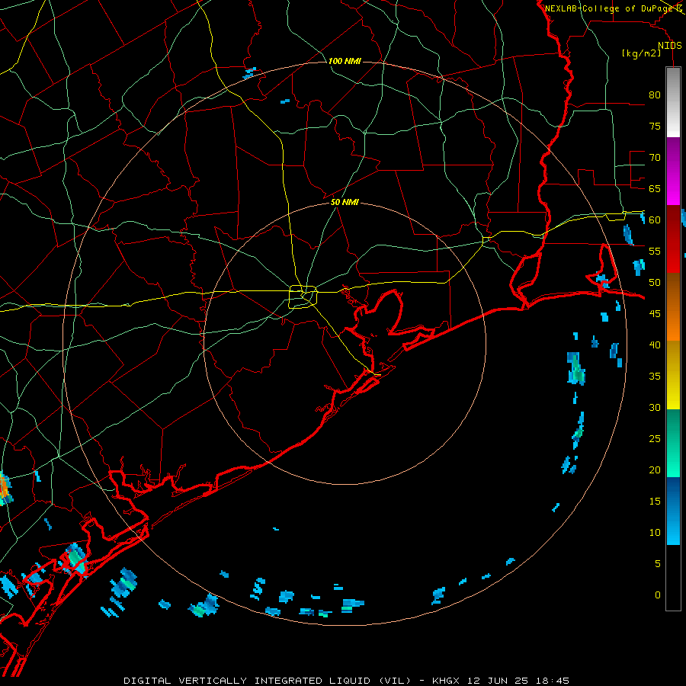
Task: Click the "30" value on the scale
Action: point(655,407)
